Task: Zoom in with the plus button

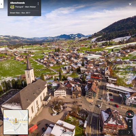Action: point(130,122)
